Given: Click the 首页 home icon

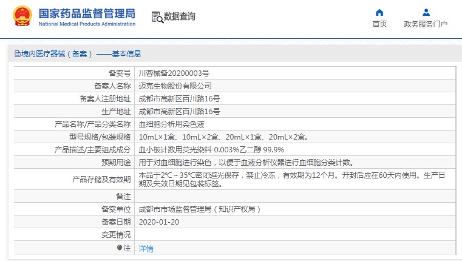Looking at the screenshot, I should [379, 12].
